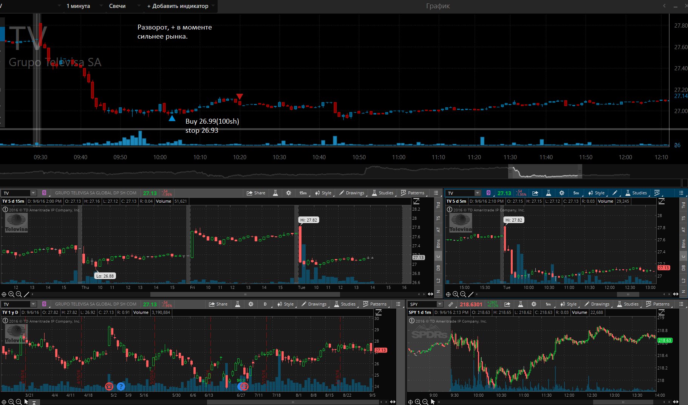Click the Share button in TV 15m chart
The height and width of the screenshot is (405, 688).
(256, 193)
